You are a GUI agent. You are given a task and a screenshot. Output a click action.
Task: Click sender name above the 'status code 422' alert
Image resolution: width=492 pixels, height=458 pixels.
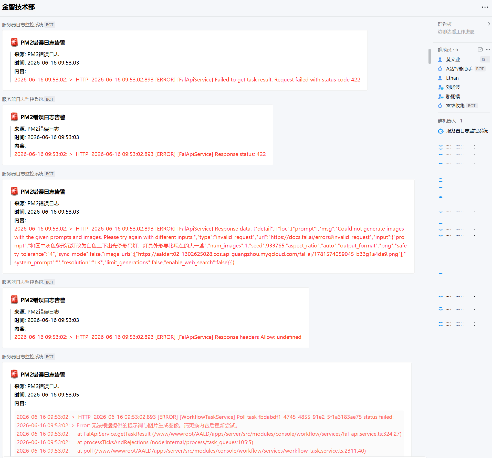coord(23,25)
